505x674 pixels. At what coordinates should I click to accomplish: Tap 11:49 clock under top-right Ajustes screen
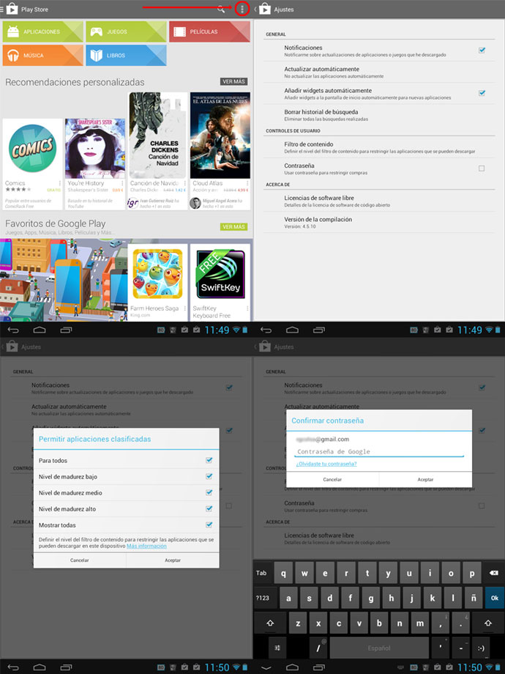point(469,330)
